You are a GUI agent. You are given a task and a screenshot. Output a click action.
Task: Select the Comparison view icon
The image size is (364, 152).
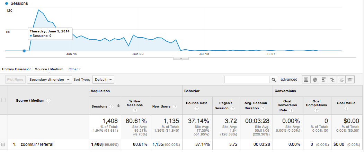(x=332, y=80)
